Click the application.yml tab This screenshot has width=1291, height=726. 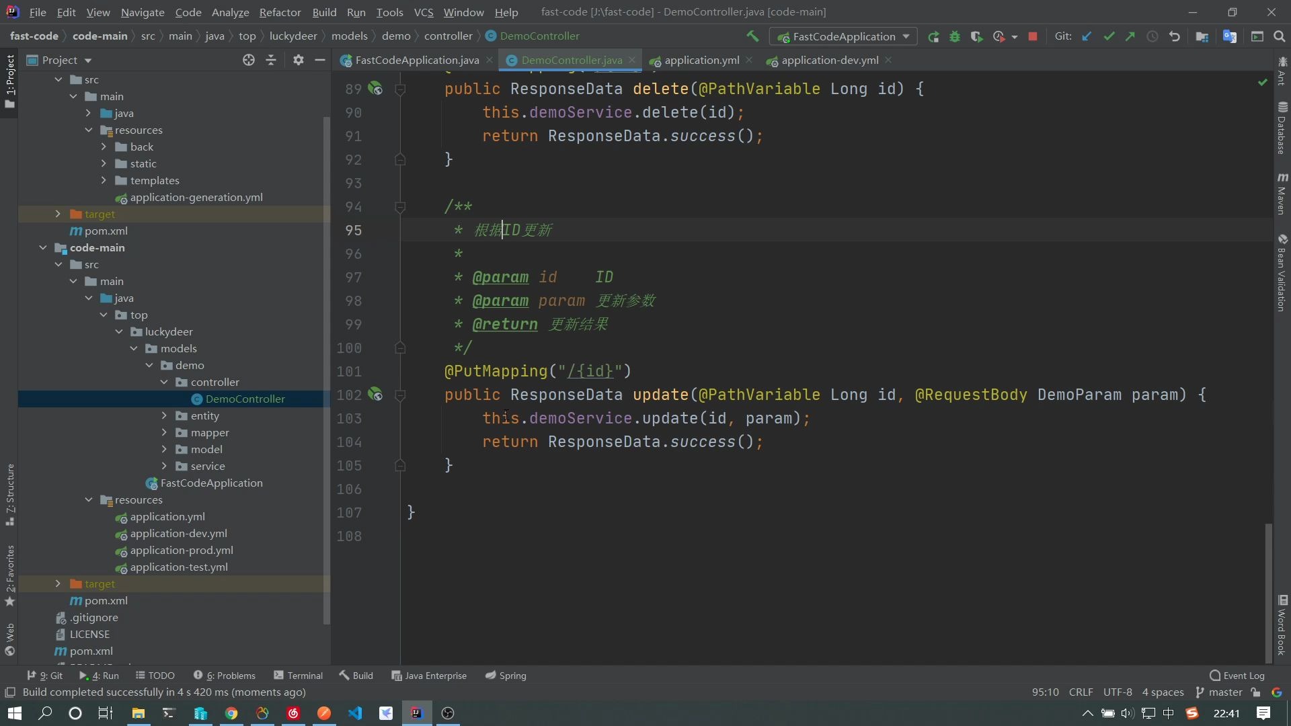click(701, 59)
